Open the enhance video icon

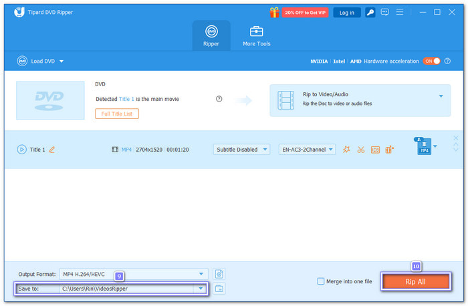pos(390,150)
